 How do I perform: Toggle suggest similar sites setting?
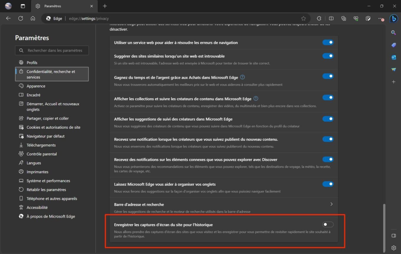(x=328, y=56)
